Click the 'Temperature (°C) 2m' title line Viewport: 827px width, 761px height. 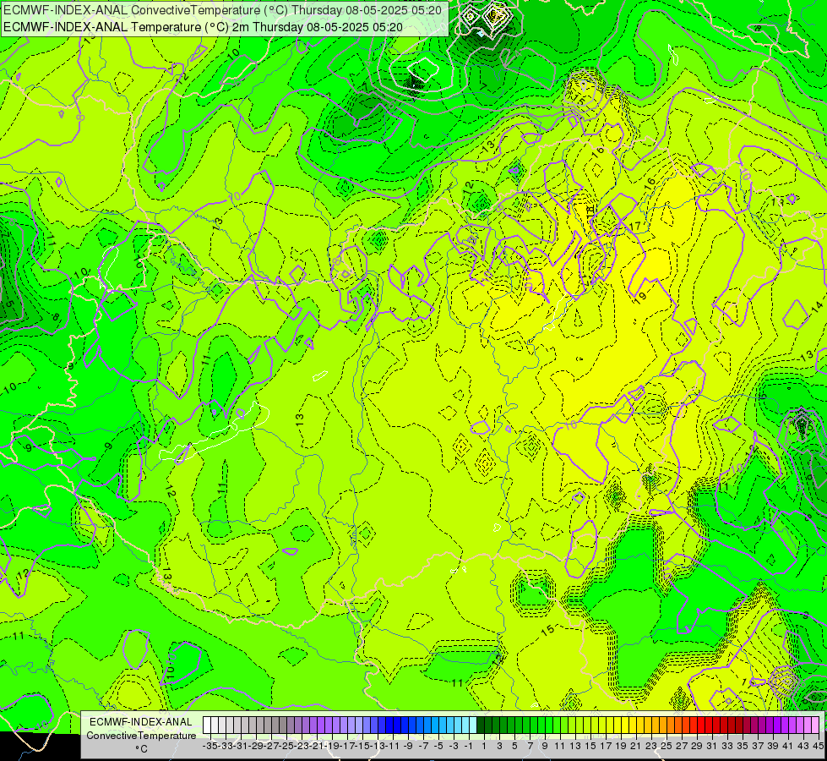point(203,27)
